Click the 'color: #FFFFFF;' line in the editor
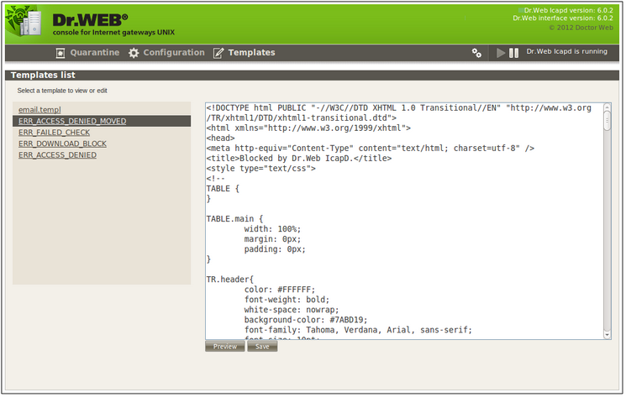 pyautogui.click(x=280, y=290)
